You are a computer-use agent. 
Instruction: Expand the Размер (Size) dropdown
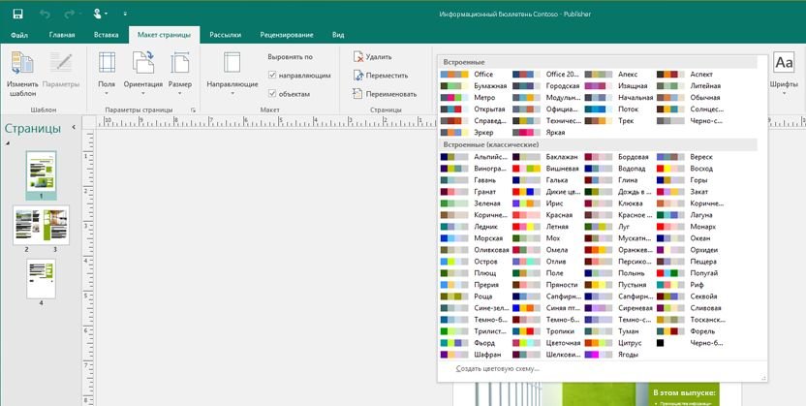point(180,85)
